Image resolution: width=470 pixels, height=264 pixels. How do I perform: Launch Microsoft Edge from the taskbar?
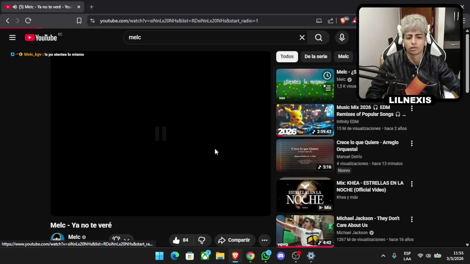(x=175, y=256)
